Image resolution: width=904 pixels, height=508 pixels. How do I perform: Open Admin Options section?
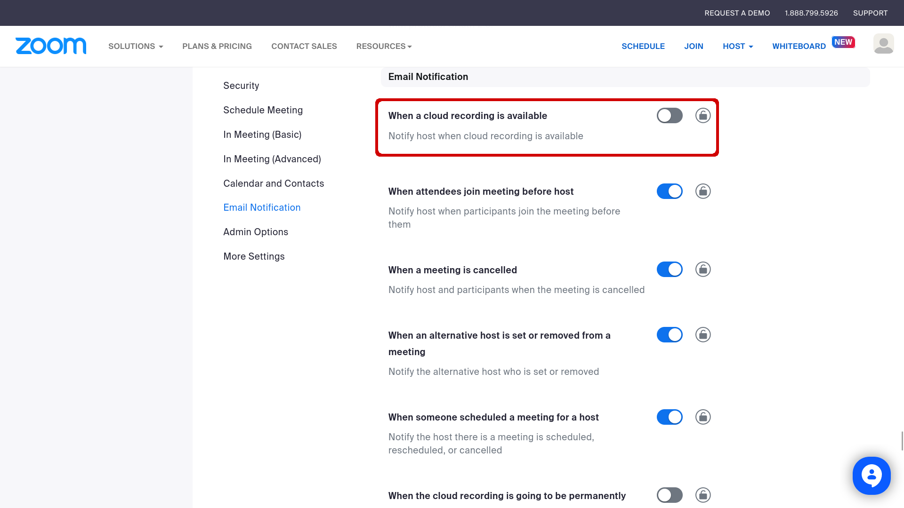(256, 232)
